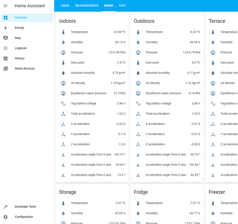Click the Fridge Humidity droplet icon
This screenshot has width=238, height=224.
(x=138, y=213)
